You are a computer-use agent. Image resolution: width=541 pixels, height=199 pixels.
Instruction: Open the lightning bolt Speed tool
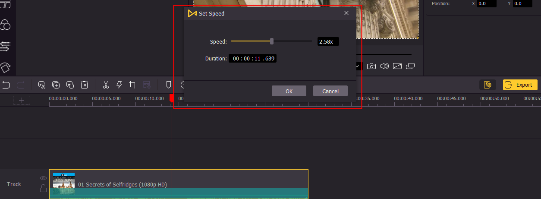click(x=119, y=85)
